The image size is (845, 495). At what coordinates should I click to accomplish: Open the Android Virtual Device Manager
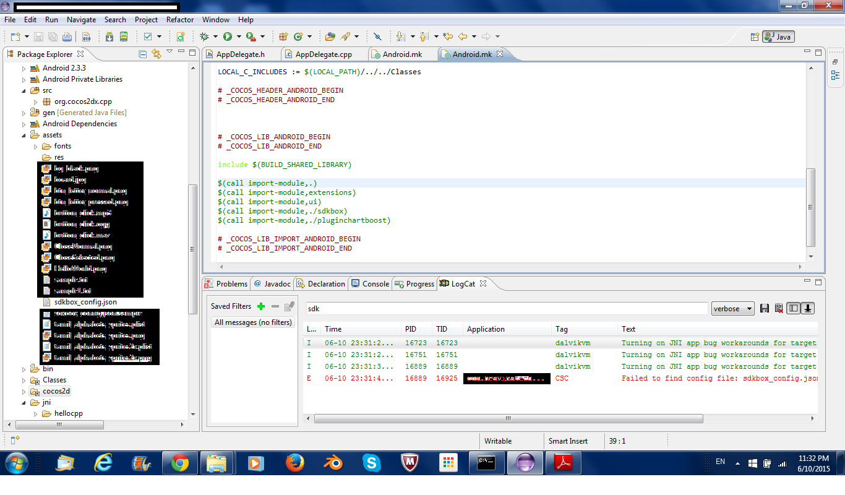(x=124, y=37)
